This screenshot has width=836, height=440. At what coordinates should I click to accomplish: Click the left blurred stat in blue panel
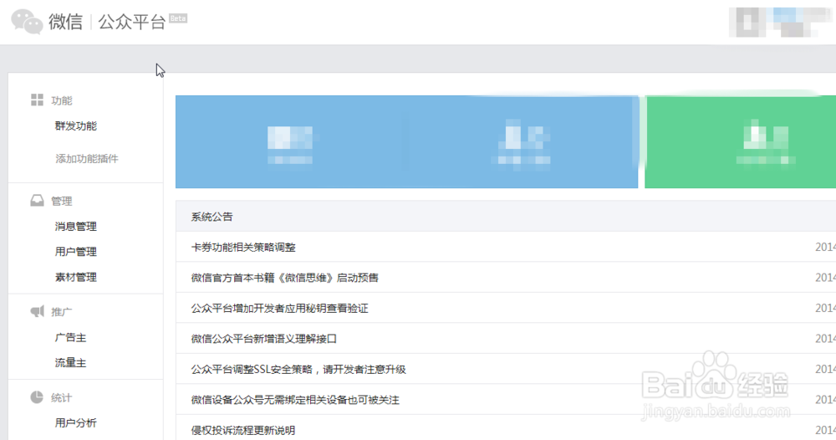point(290,145)
